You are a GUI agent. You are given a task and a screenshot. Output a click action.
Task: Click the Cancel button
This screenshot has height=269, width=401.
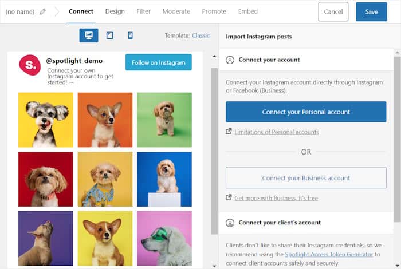click(333, 12)
